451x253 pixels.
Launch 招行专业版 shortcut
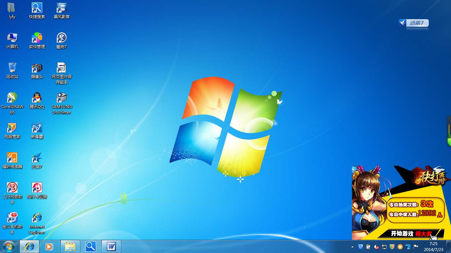pyautogui.click(x=37, y=190)
